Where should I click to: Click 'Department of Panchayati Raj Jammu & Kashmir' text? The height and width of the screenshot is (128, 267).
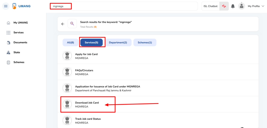point(103,90)
